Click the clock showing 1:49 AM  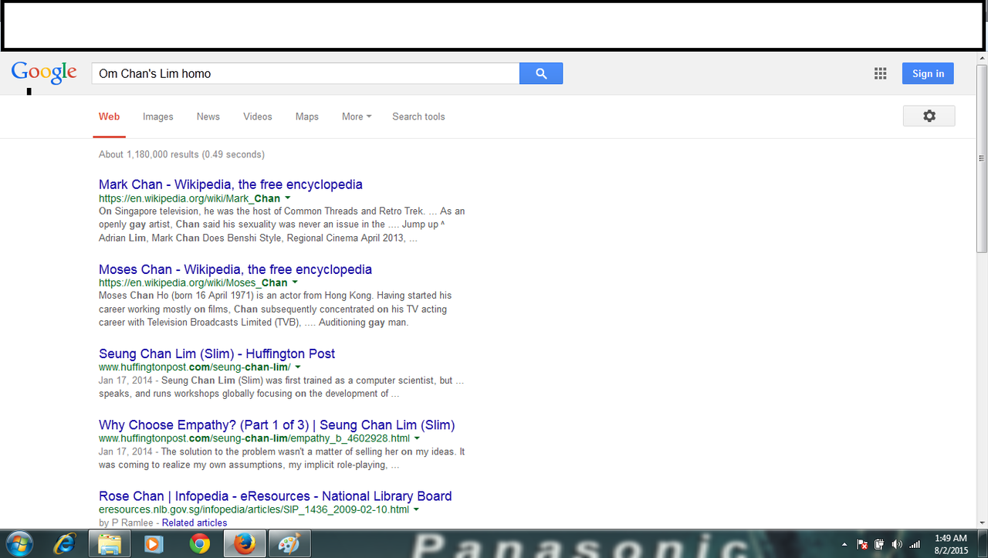tap(950, 544)
